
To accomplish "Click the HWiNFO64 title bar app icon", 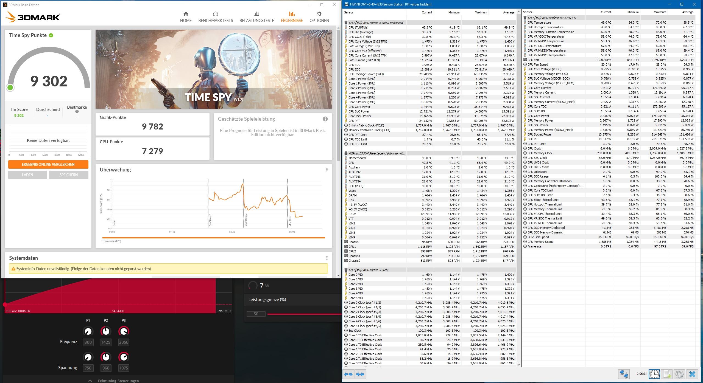I will [x=347, y=4].
